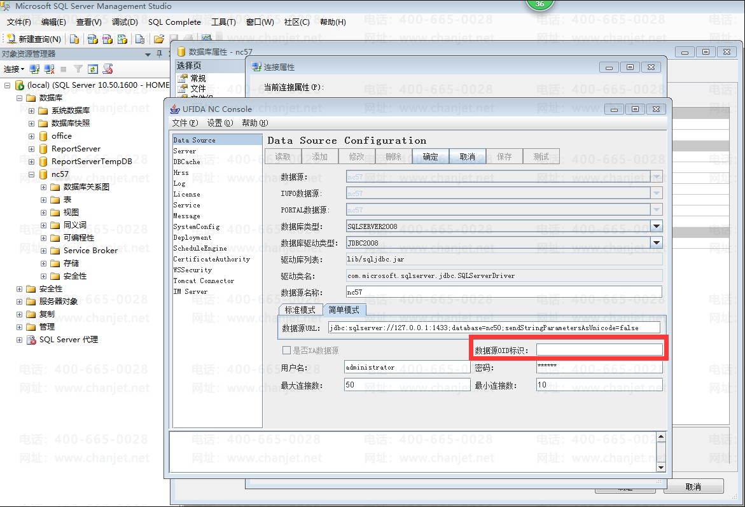Click the 数据源OID标识 input field
The height and width of the screenshot is (507, 745).
click(x=599, y=350)
